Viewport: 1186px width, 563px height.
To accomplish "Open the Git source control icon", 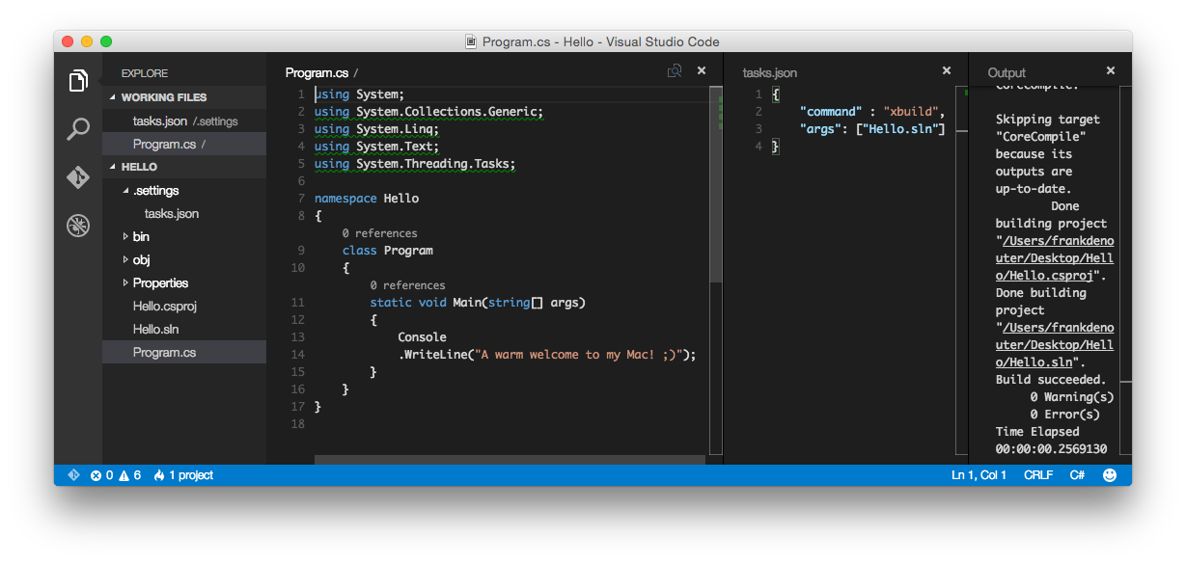I will 78,177.
